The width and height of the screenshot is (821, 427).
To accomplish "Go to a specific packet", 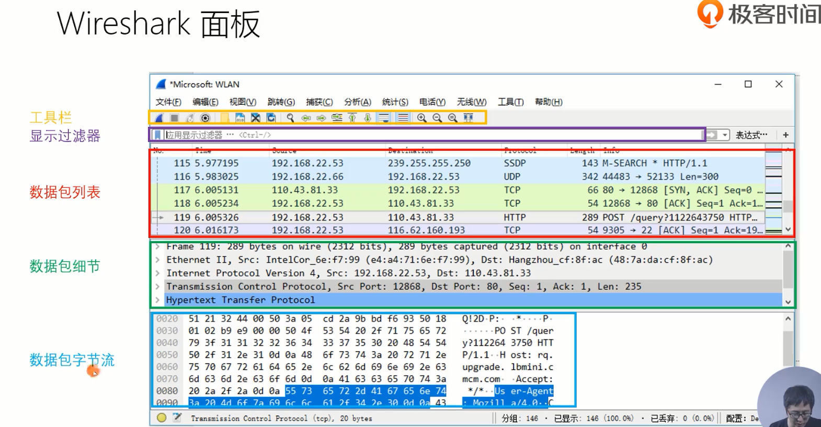I will [337, 118].
